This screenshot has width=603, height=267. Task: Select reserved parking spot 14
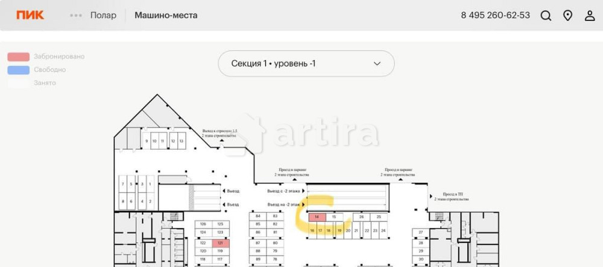pos(317,217)
